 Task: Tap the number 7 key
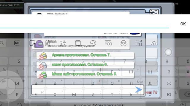[x=125, y=61]
